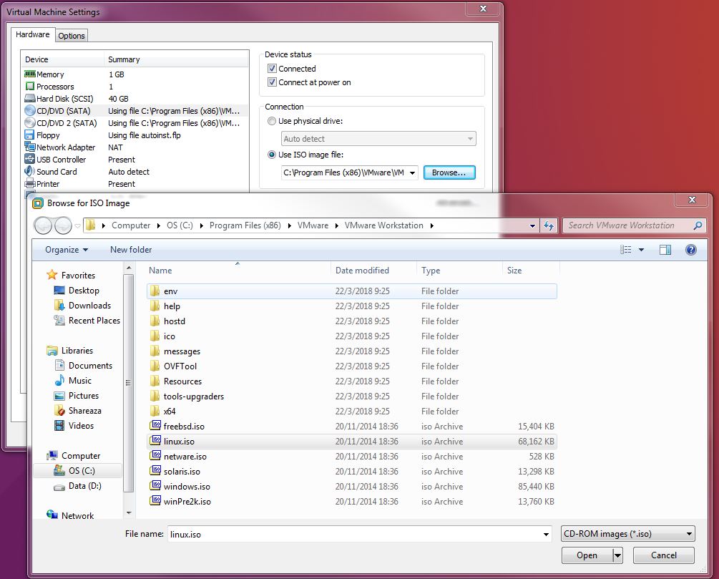Select Data (D:) drive
This screenshot has height=579, width=719.
pos(85,486)
